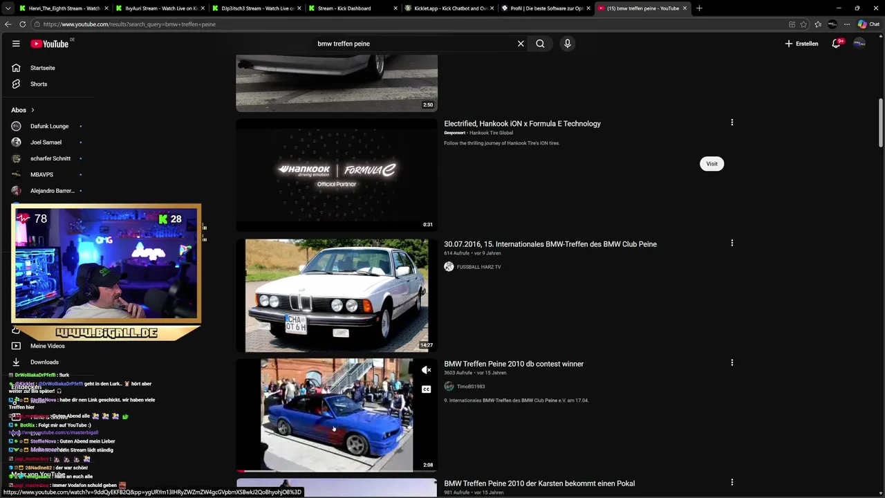Image resolution: width=885 pixels, height=498 pixels.
Task: Clear the search query with the X
Action: [x=521, y=44]
